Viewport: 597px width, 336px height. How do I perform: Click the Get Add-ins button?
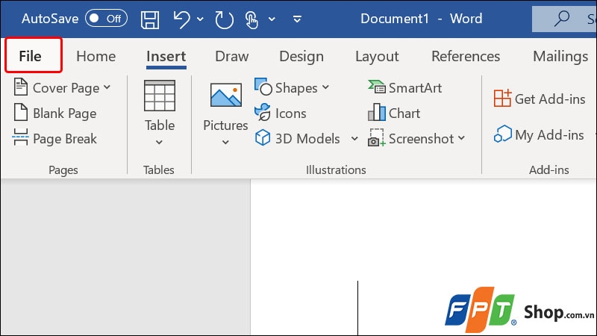(540, 99)
